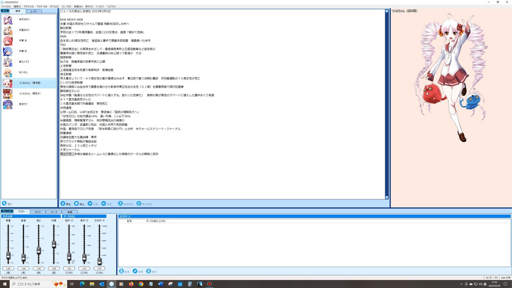Click the 長ポーズ slider handle
The height and width of the screenshot is (288, 512).
pyautogui.click(x=84, y=258)
